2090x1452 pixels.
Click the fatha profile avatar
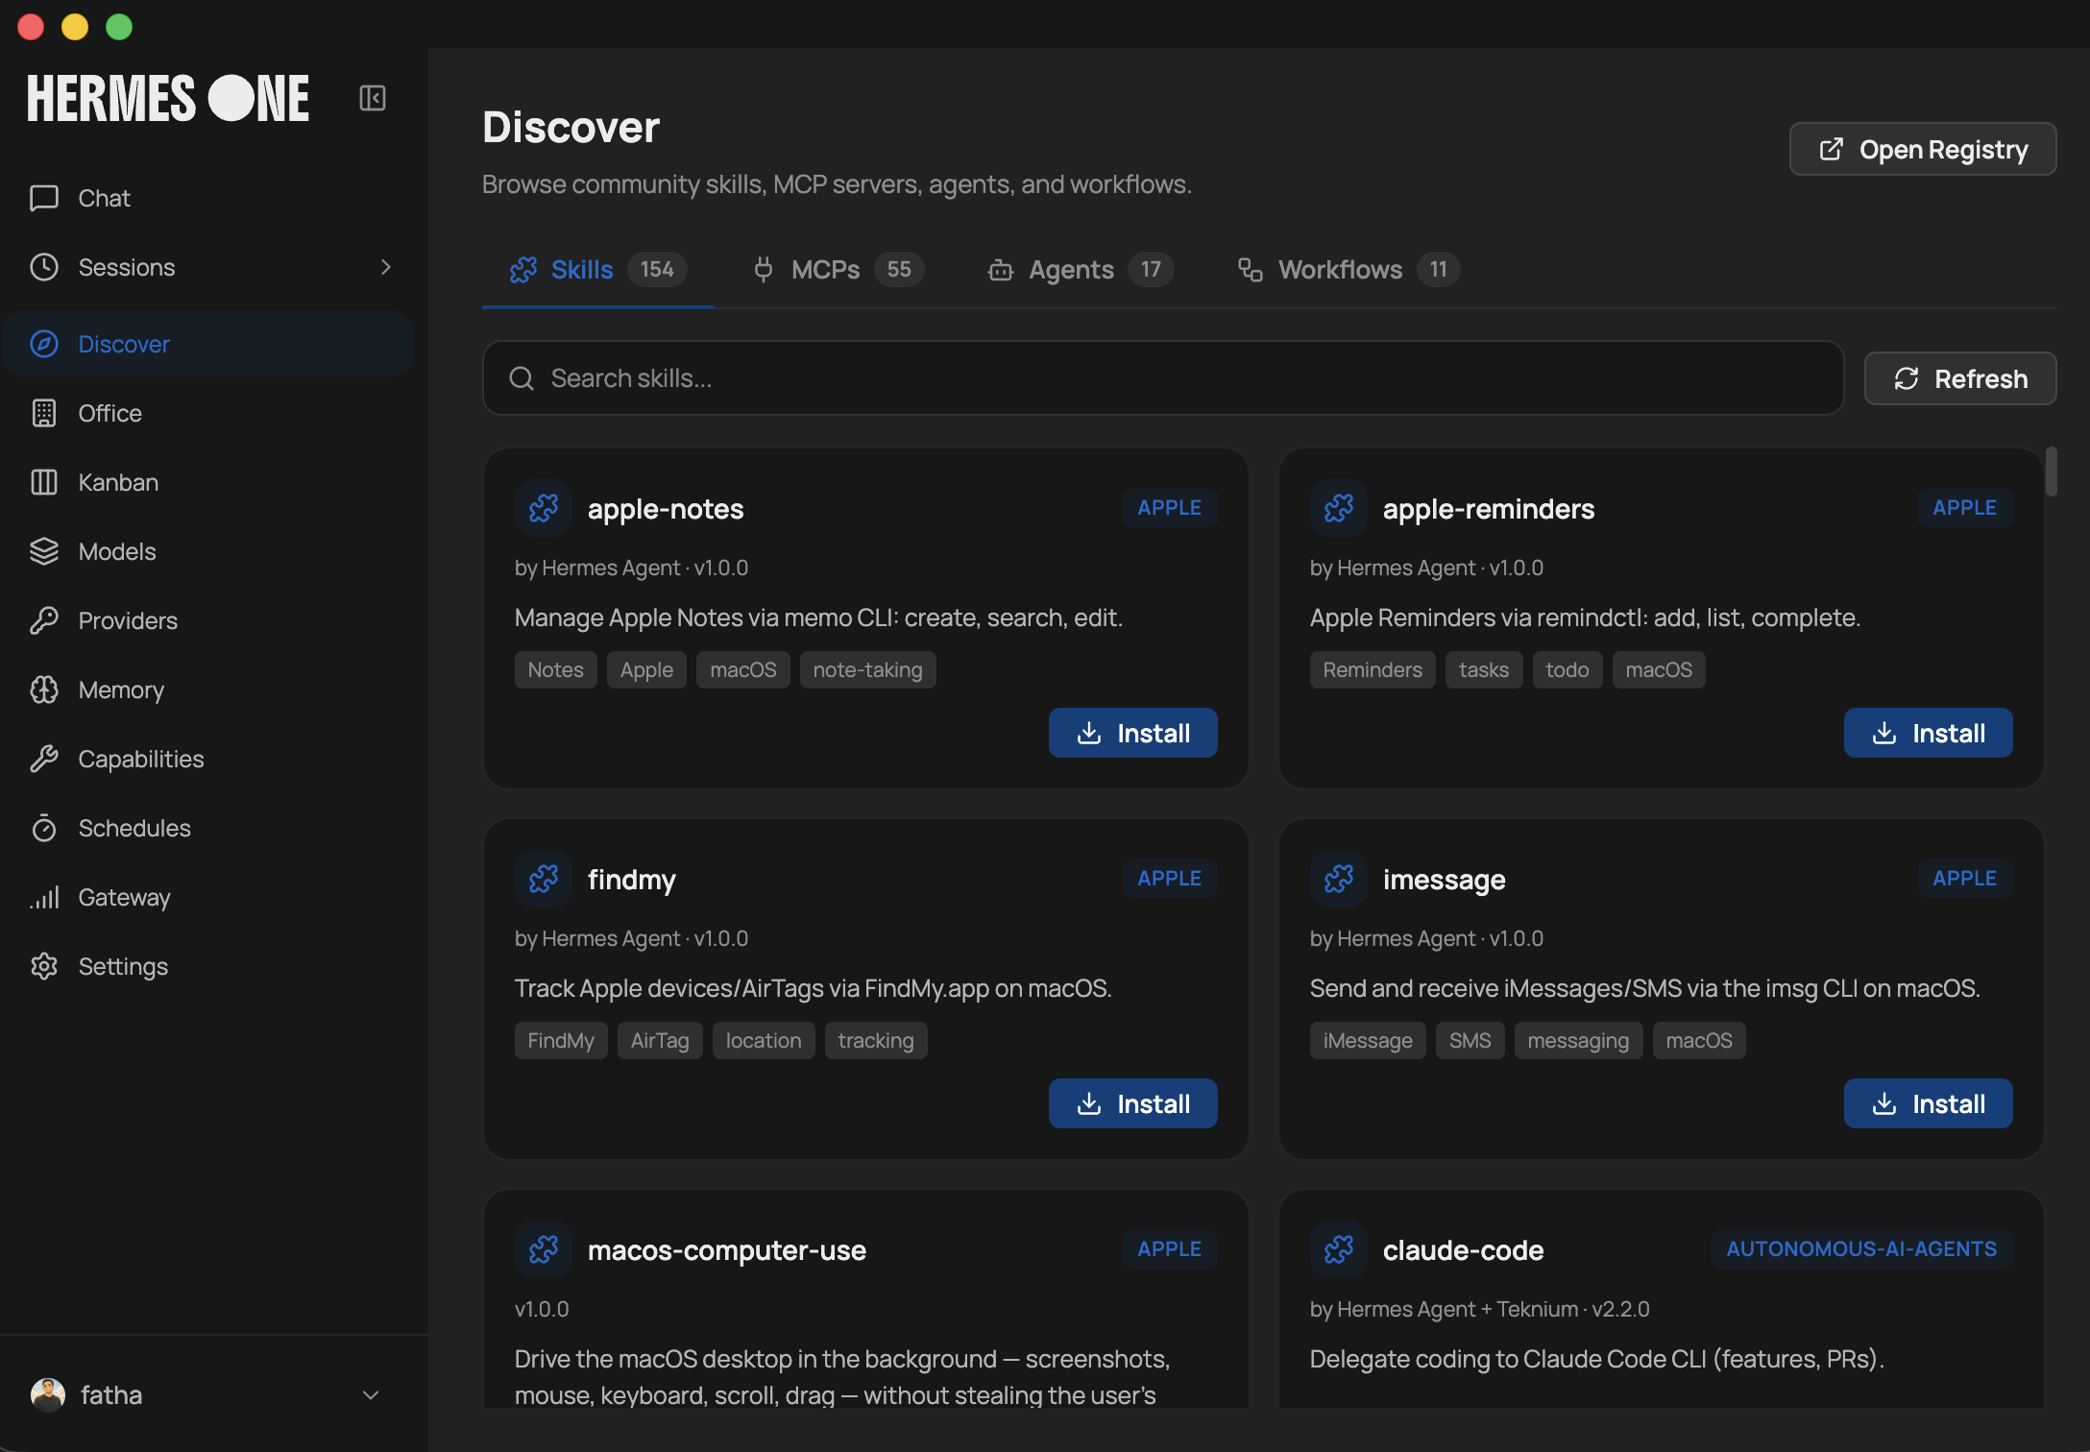(x=48, y=1394)
